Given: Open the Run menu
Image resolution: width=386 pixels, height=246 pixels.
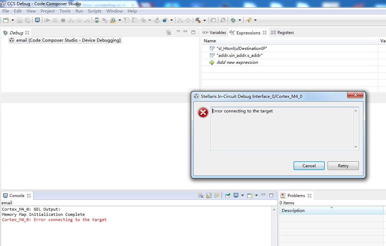Looking at the screenshot, I should point(79,11).
